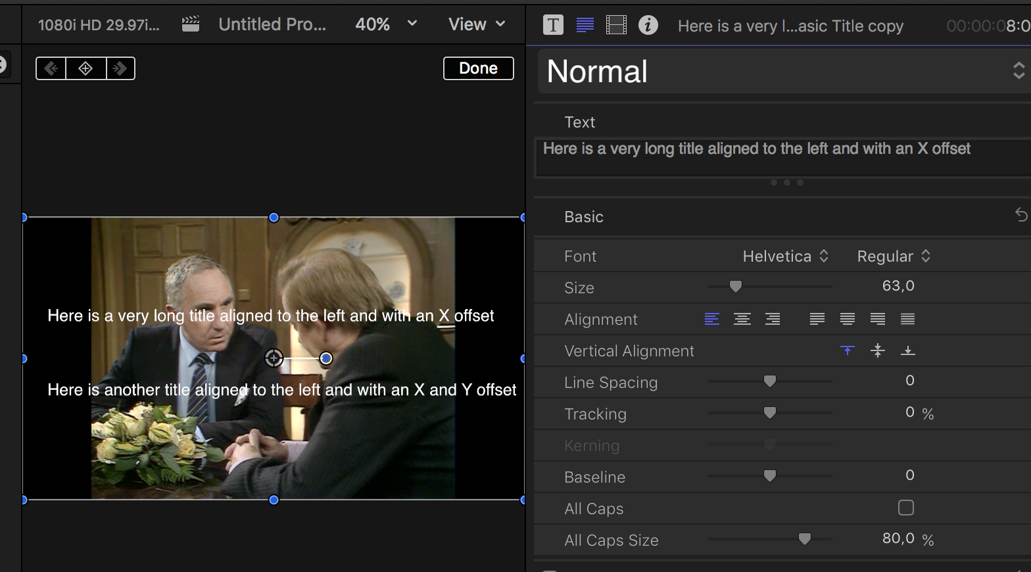
Task: Align text to the left
Action: 711,319
